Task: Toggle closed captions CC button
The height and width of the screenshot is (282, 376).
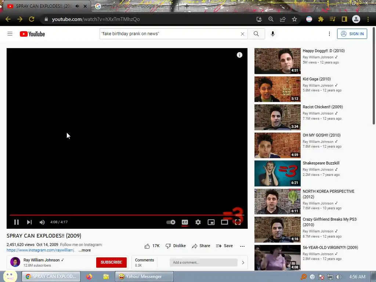Action: click(x=185, y=222)
